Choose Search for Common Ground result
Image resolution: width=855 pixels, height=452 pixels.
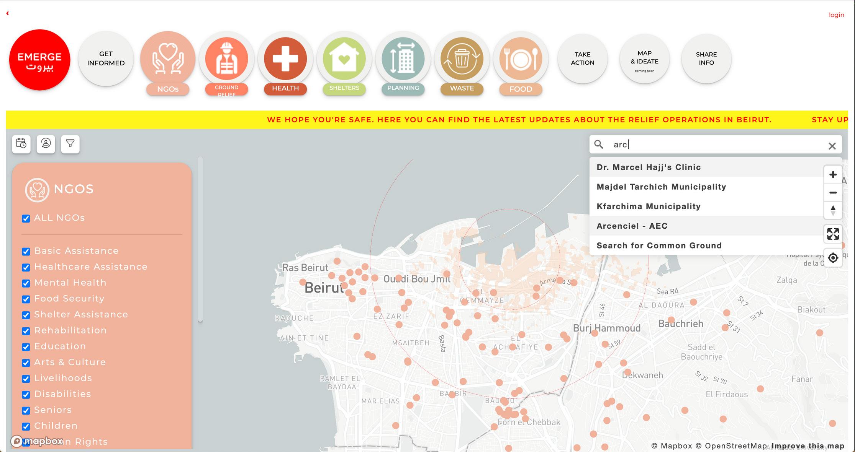pos(659,246)
